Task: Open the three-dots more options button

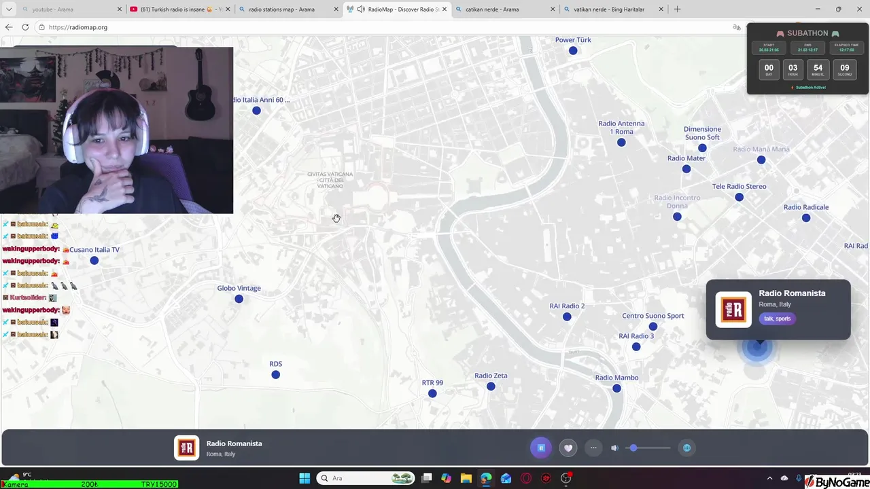Action: click(593, 448)
